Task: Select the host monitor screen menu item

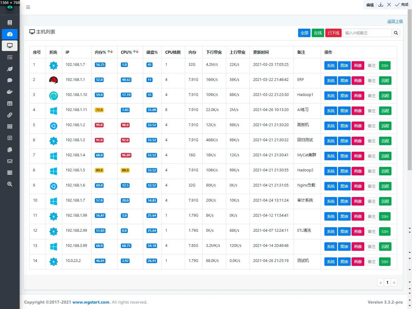Action: [x=10, y=46]
